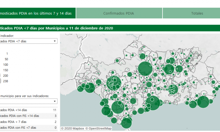Click the big bubble at the map's southern tip
The image size is (220, 132).
[126, 123]
